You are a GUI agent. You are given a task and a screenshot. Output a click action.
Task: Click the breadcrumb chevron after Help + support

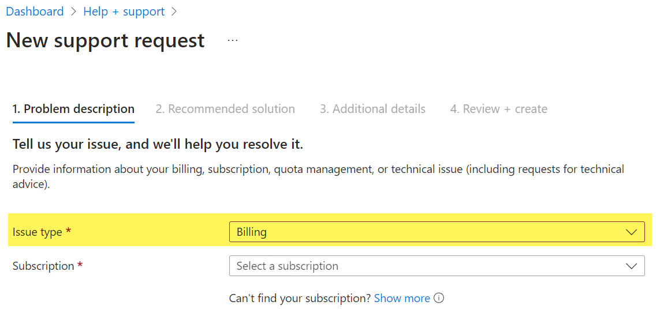pyautogui.click(x=174, y=12)
